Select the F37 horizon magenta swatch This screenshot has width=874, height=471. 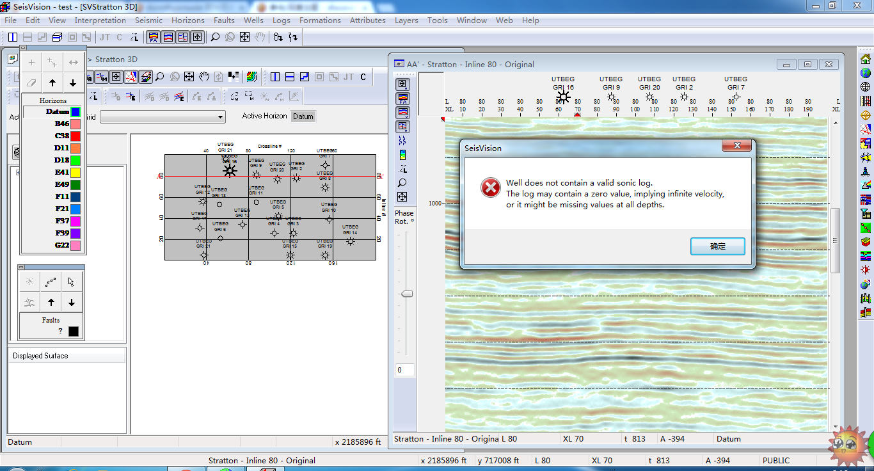pyautogui.click(x=75, y=221)
